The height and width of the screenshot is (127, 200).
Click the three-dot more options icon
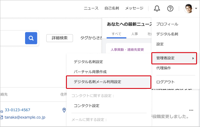pyautogui.click(x=191, y=110)
